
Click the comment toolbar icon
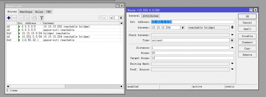[x=34, y=18]
